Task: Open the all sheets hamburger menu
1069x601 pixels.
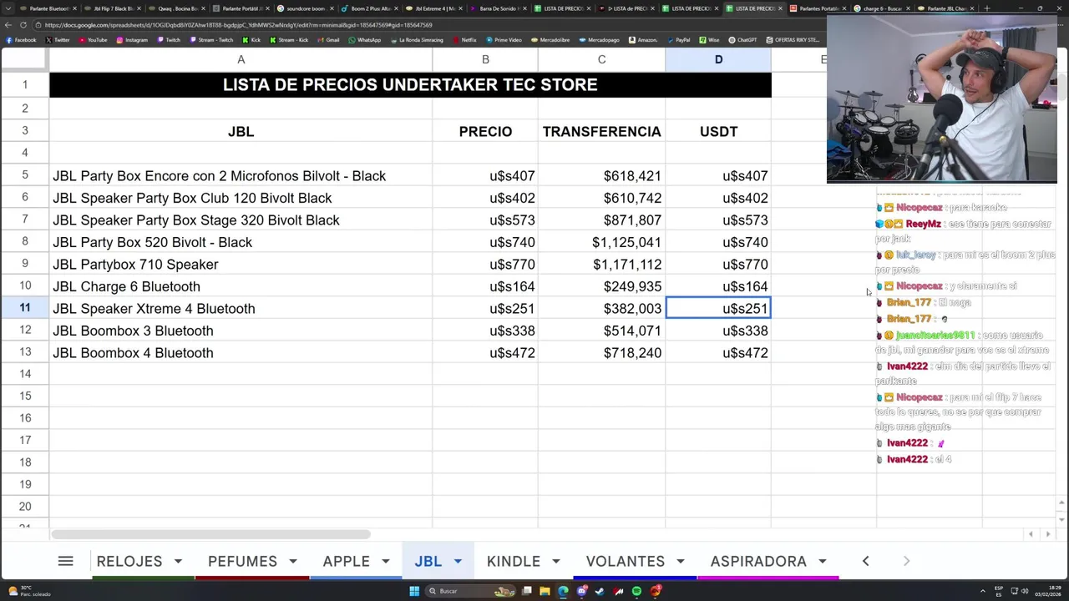Action: coord(65,561)
